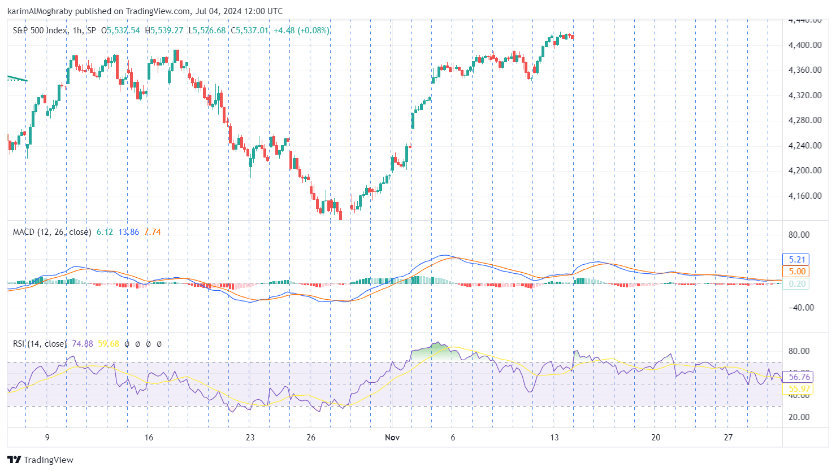Click the date label 9 on time axis
The height and width of the screenshot is (472, 836).
(47, 438)
